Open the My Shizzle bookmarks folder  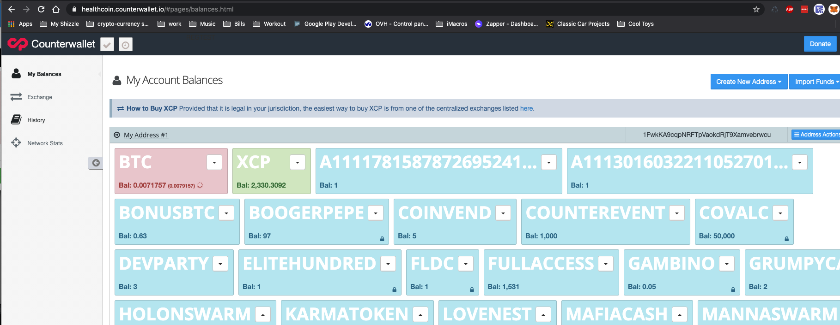(59, 24)
